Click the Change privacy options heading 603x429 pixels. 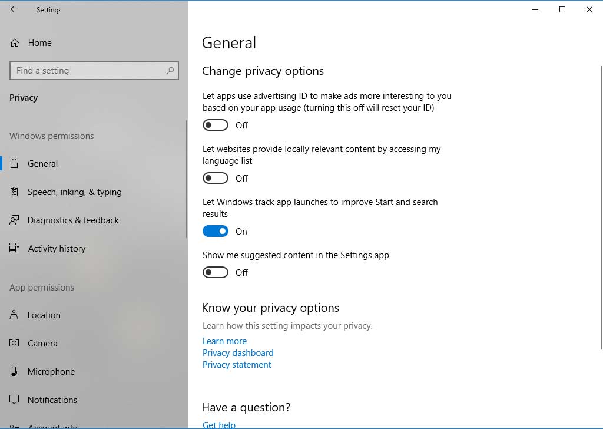point(263,71)
